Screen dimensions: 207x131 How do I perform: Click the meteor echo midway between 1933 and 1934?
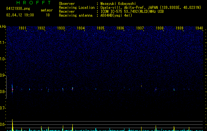coord(72,88)
